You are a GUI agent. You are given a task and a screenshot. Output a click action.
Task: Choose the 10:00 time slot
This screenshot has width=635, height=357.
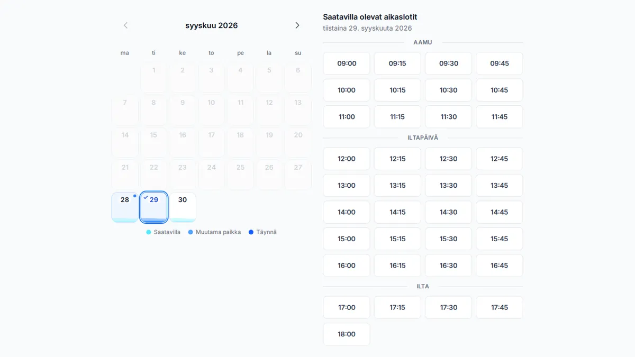tap(347, 90)
